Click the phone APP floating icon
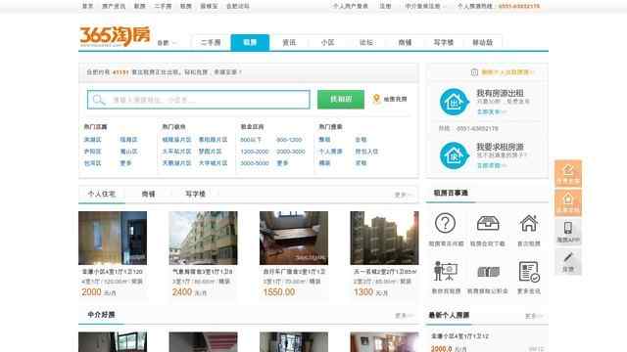 [568, 232]
